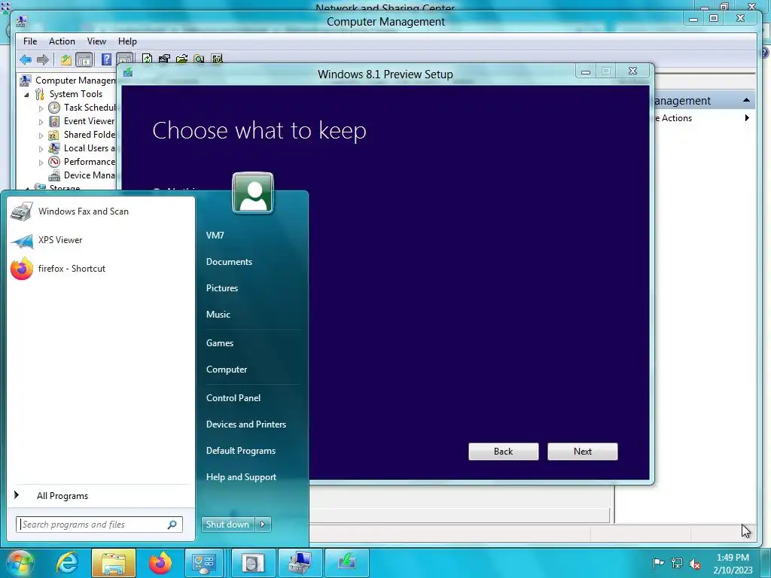771x578 pixels.
Task: Switch to Windows 8.1 Setup taskbar button
Action: point(346,563)
